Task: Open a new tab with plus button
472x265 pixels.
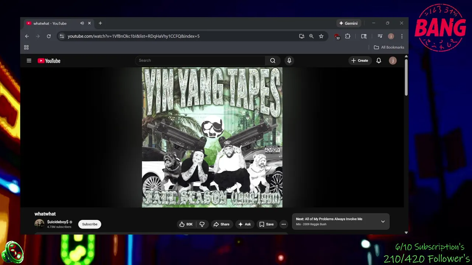Action: pyautogui.click(x=100, y=23)
